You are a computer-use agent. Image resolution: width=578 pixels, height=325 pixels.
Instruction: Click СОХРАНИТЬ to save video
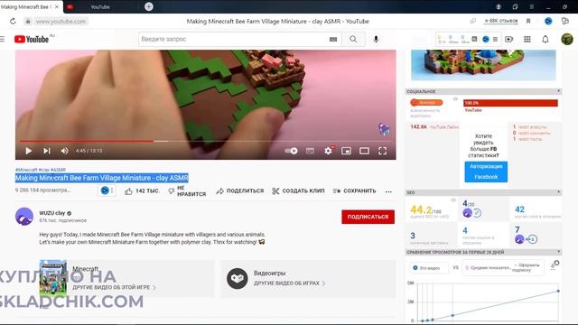tap(354, 190)
